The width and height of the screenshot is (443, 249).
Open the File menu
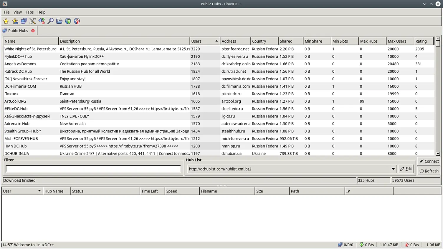point(6,12)
